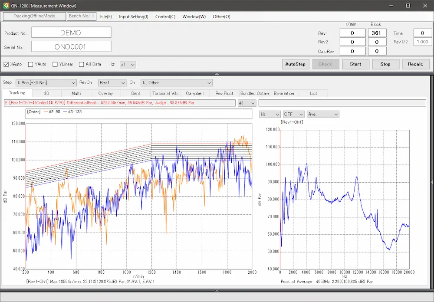Toggle the YLinear checkbox

click(x=55, y=64)
